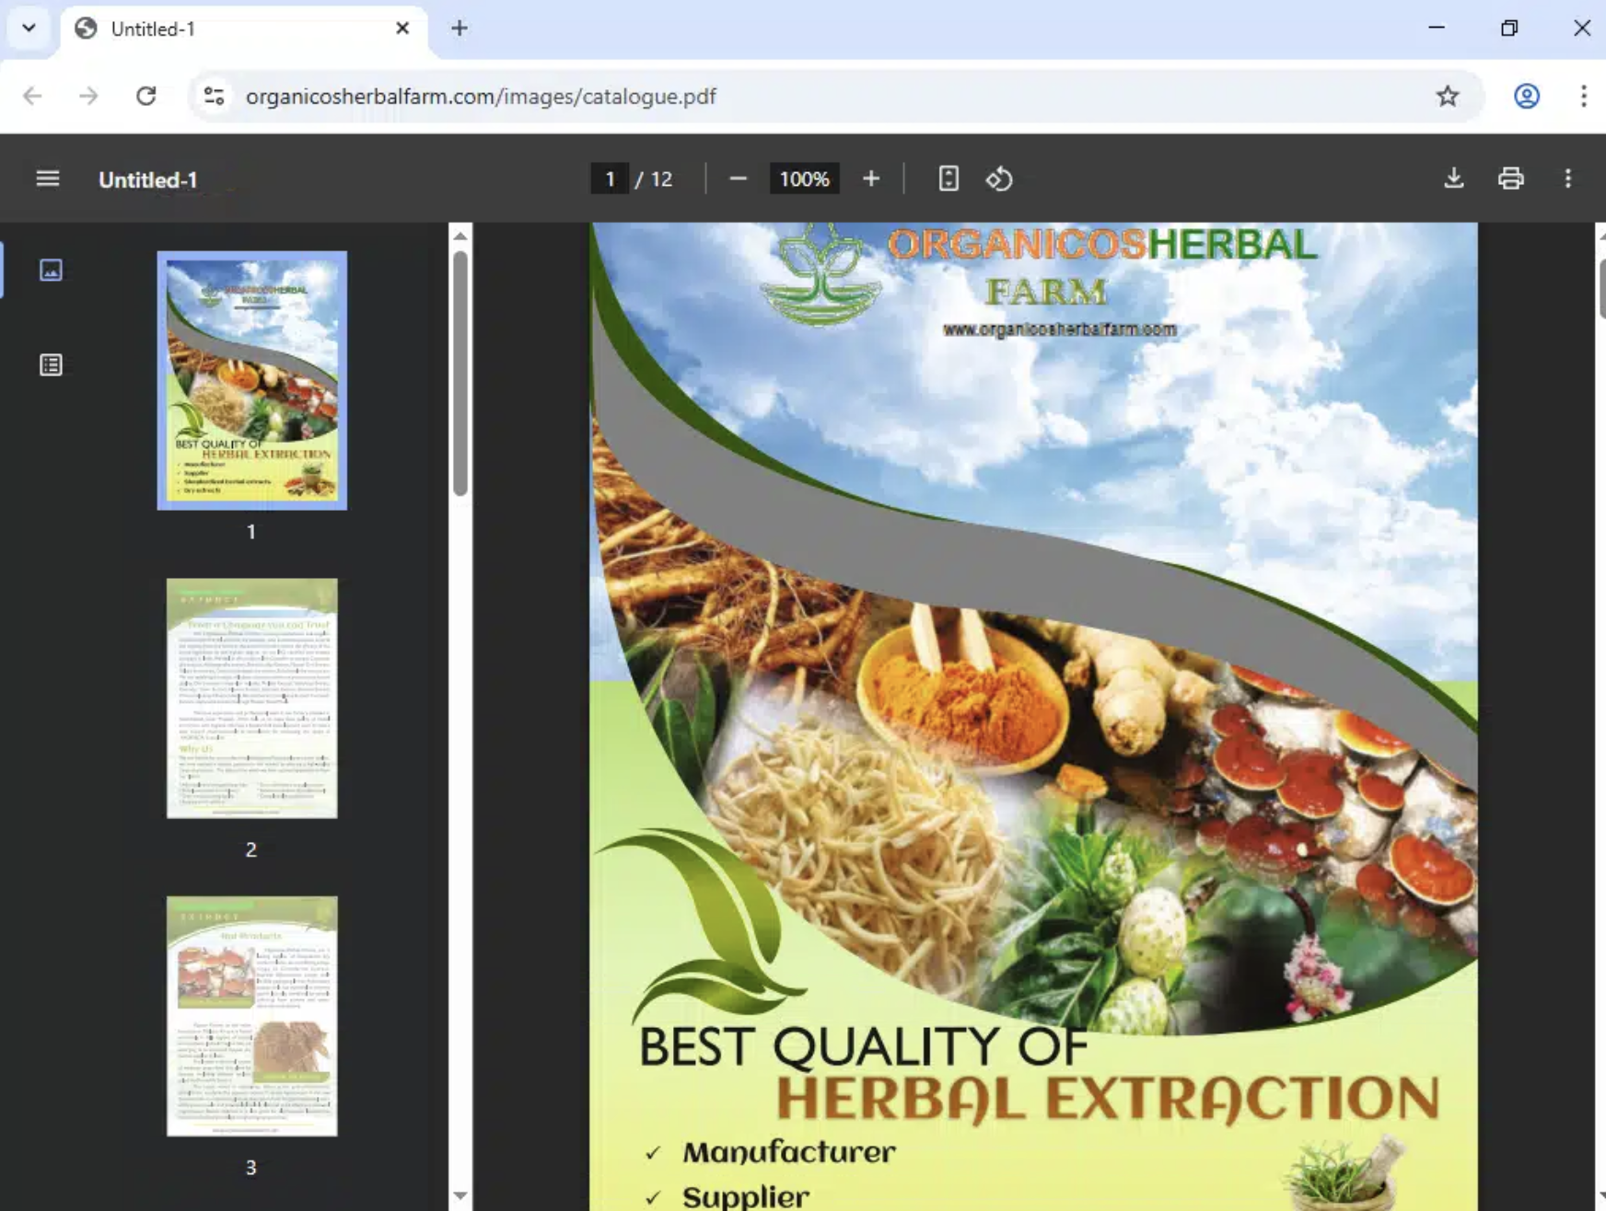The width and height of the screenshot is (1606, 1211).
Task: Minimize the browser window
Action: (x=1437, y=29)
